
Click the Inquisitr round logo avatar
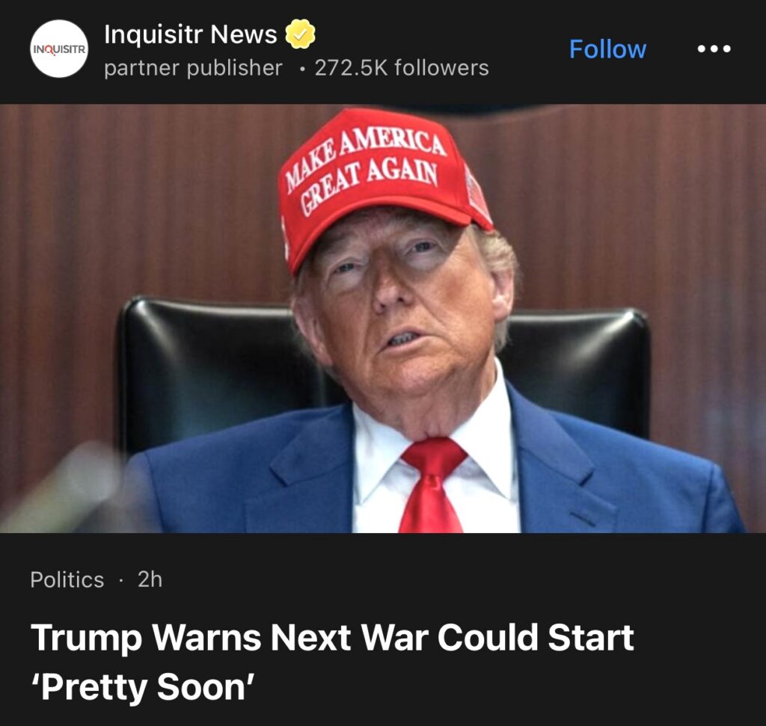click(59, 49)
